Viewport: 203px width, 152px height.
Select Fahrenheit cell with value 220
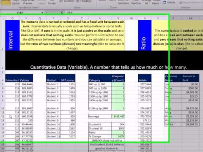[13, 84]
